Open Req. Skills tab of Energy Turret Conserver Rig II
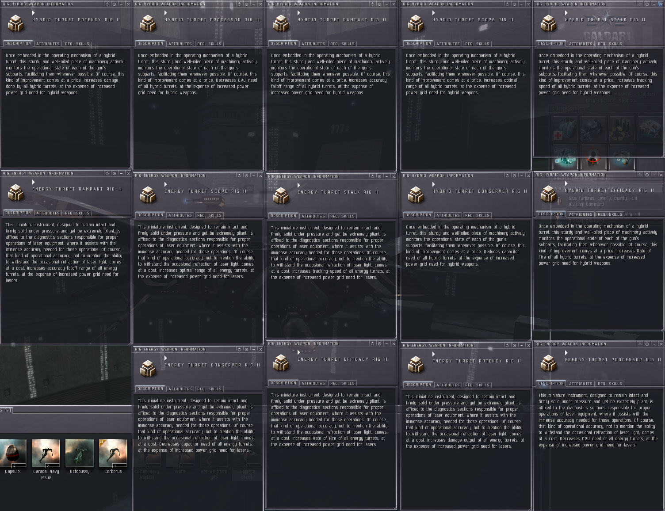The width and height of the screenshot is (665, 511). pos(209,389)
